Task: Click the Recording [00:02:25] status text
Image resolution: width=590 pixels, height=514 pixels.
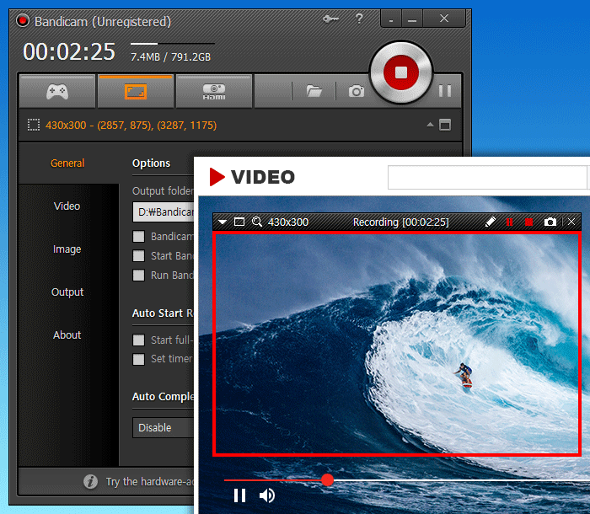Action: [400, 222]
